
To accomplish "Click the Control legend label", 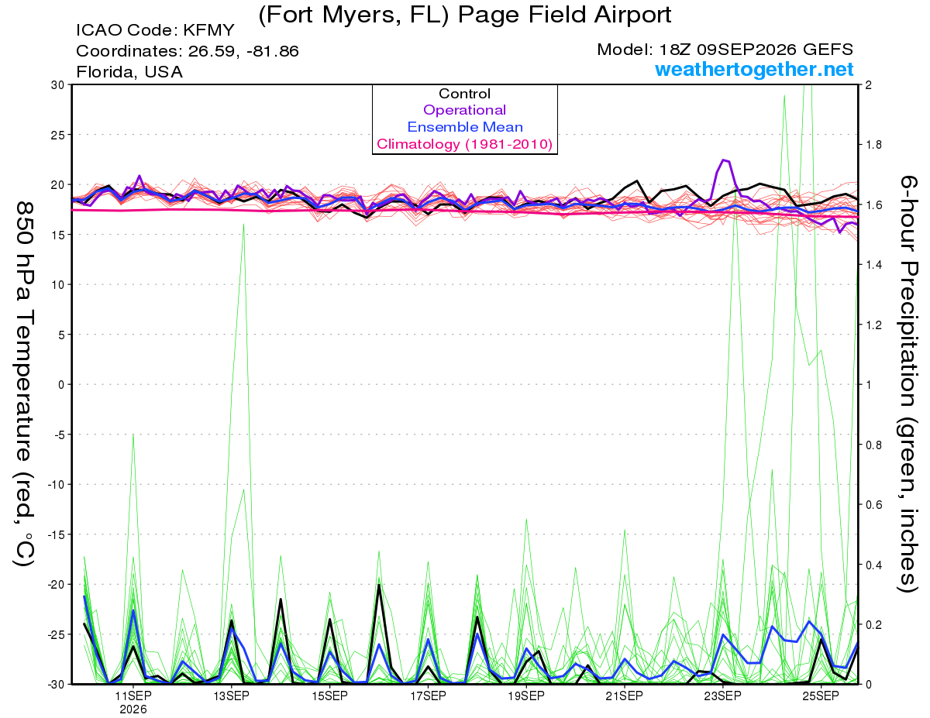I will 465,94.
